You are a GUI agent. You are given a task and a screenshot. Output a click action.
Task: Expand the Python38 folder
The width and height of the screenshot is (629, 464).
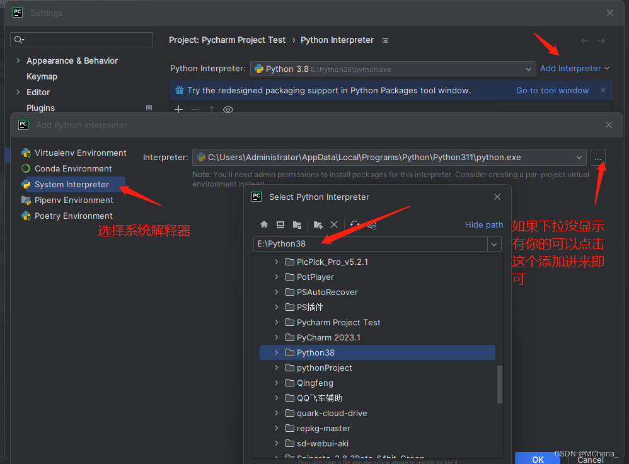[277, 352]
